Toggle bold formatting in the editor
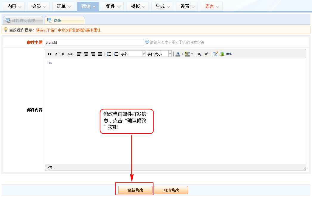This screenshot has height=197, width=312. coord(49,54)
